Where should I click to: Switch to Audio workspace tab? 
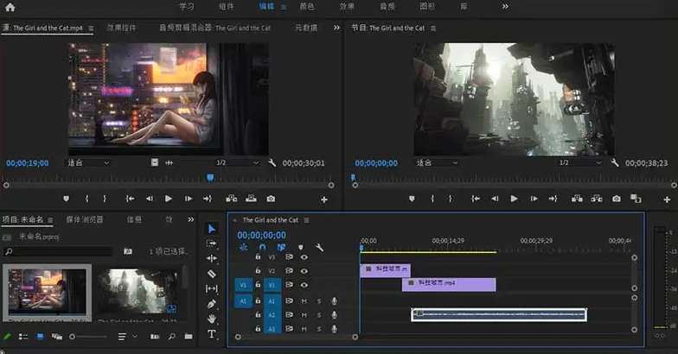click(387, 7)
